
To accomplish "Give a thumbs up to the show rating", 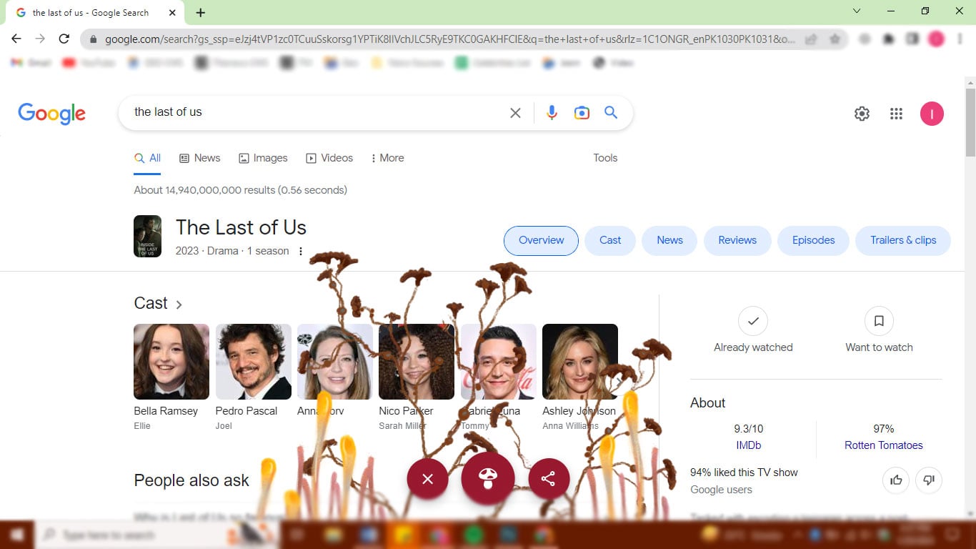I will 896,480.
